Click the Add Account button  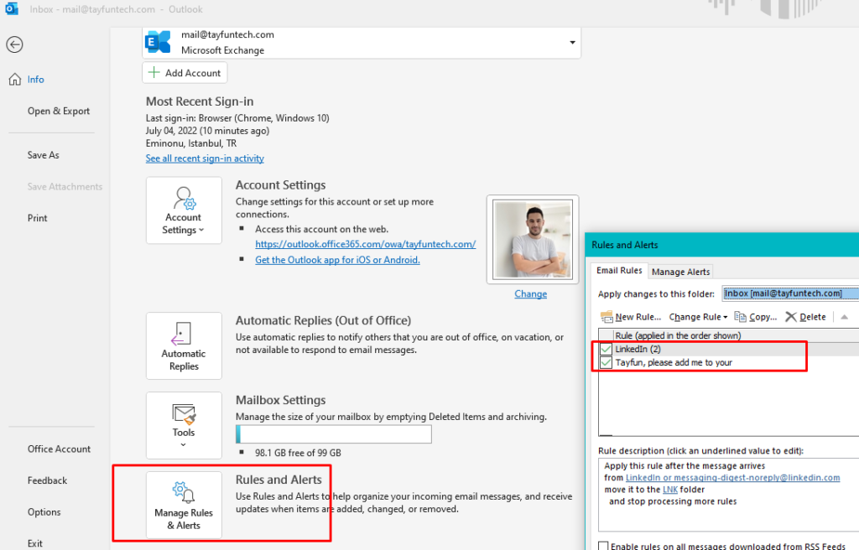(x=185, y=73)
